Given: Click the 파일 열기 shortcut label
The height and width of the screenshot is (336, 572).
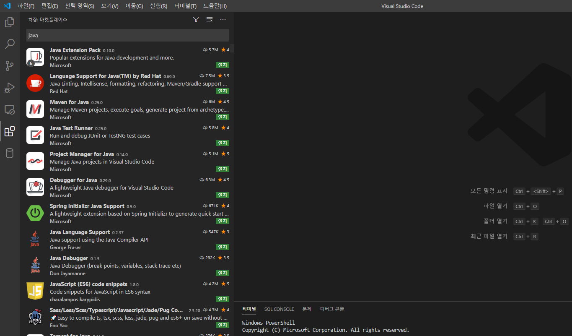Looking at the screenshot, I should click(x=495, y=206).
